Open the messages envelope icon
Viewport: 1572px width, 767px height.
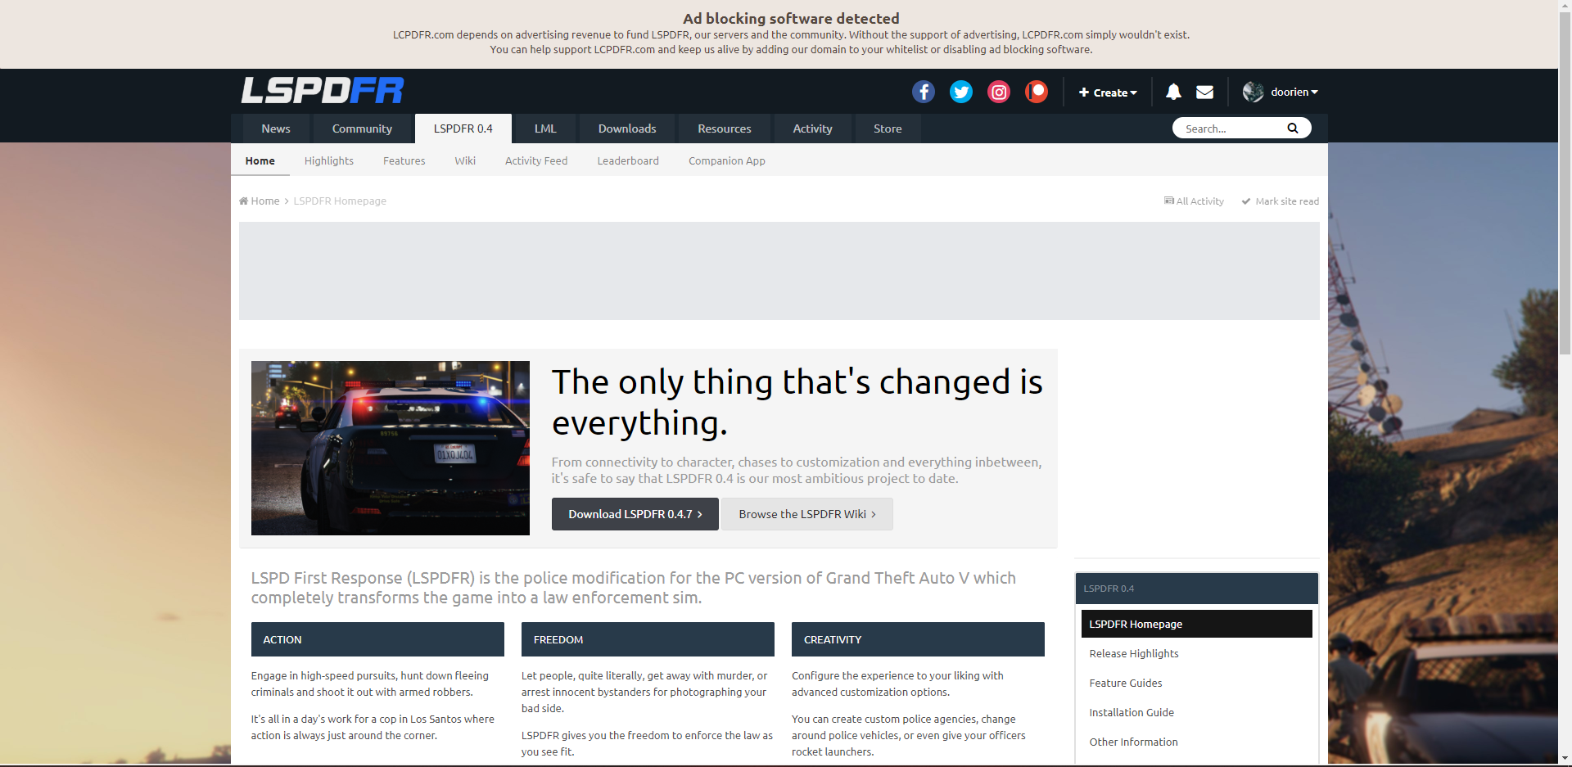click(1204, 92)
